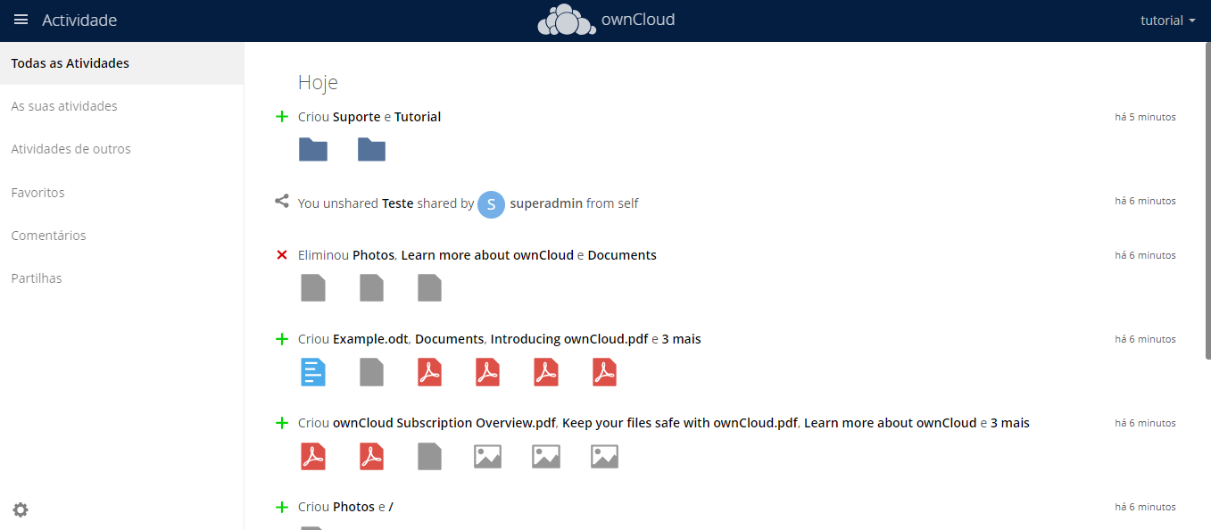Open the Example.odt file link
1211x530 pixels.
(370, 339)
